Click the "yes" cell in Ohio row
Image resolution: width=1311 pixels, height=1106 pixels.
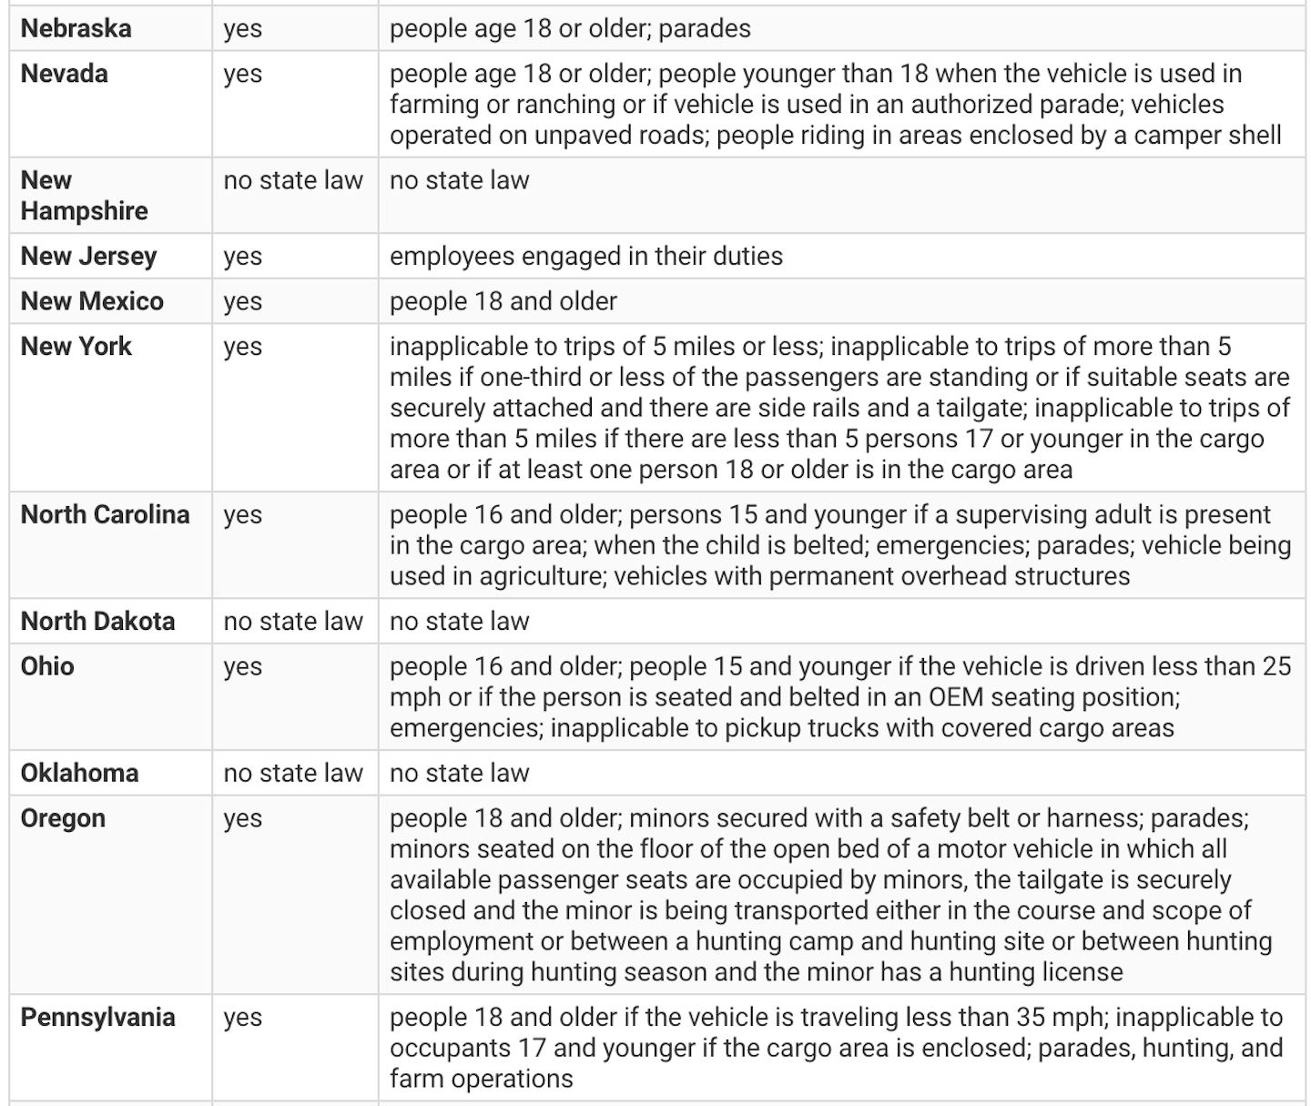pos(243,666)
